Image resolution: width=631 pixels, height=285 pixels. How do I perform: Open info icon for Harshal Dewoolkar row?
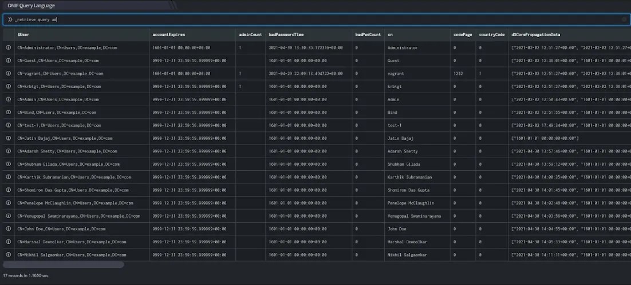pos(9,242)
